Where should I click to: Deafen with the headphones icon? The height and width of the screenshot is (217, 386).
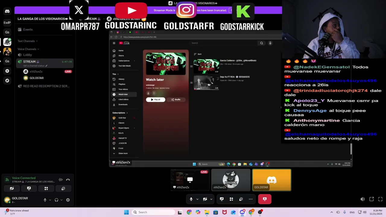click(56, 200)
